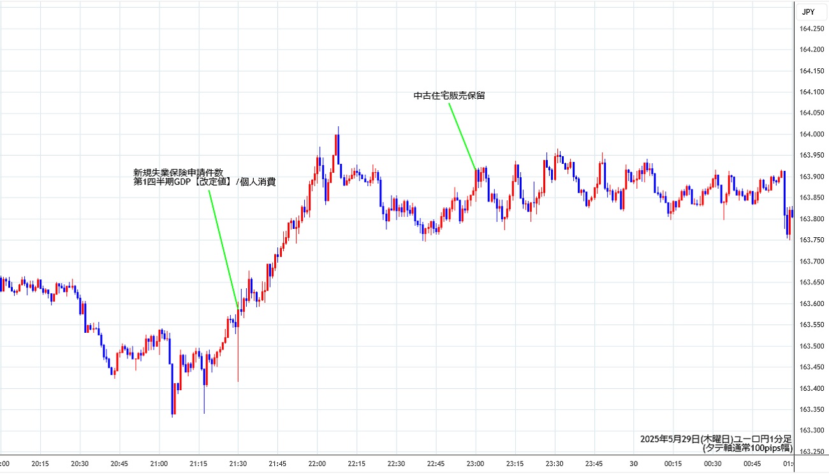Select the 22:15 time axis label
829x475 pixels.
pyautogui.click(x=356, y=464)
